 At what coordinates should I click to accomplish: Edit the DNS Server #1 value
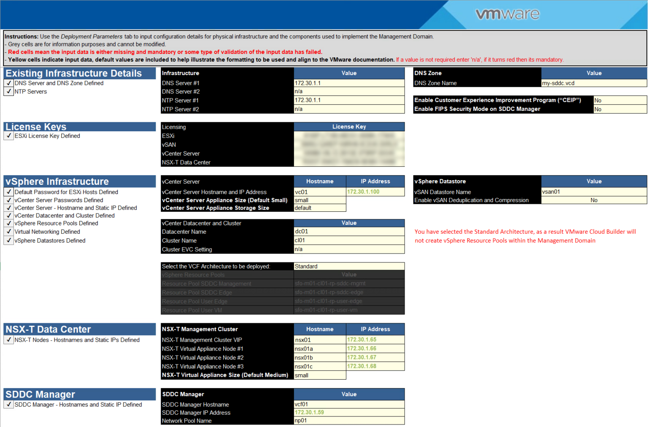[349, 83]
